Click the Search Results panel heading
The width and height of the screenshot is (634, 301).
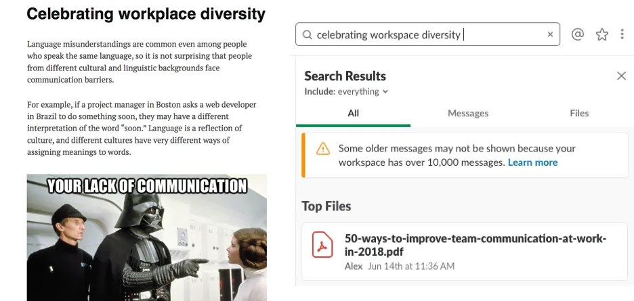[345, 76]
